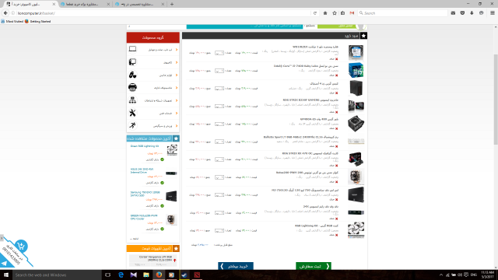Click quantity field for Intel Core i5

219,71
